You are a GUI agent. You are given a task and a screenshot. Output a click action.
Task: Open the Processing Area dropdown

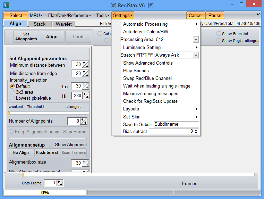coord(196,40)
